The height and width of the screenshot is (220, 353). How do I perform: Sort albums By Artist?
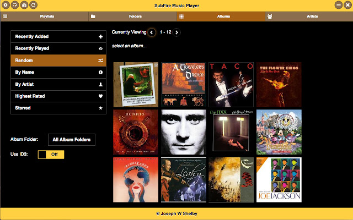[58, 84]
